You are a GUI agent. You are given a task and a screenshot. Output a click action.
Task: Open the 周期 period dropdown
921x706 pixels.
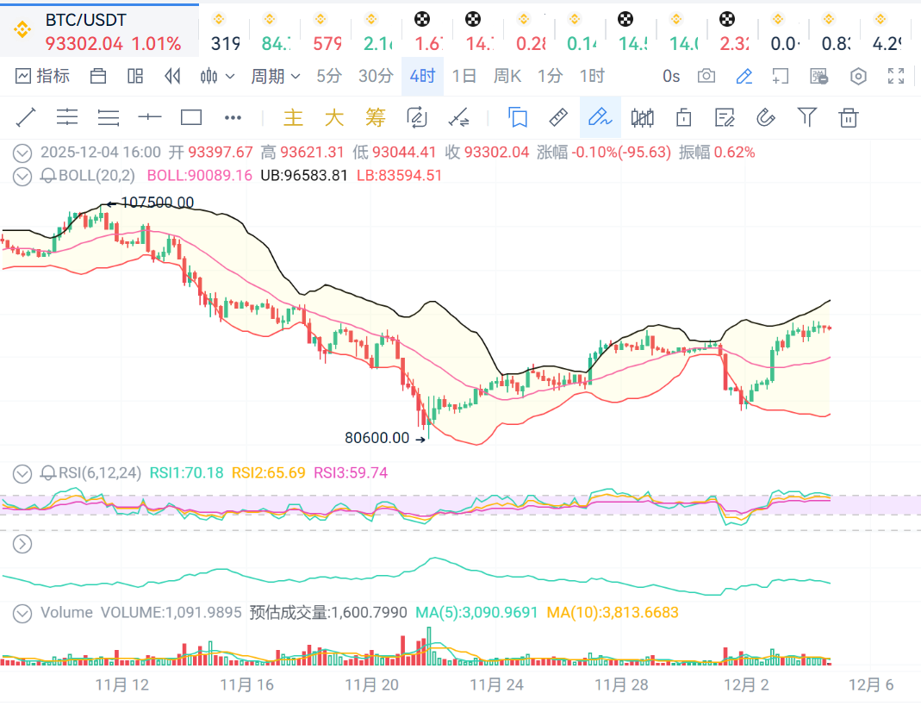pos(276,77)
